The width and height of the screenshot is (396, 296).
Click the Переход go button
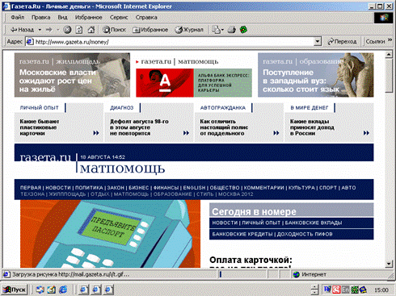(342, 42)
